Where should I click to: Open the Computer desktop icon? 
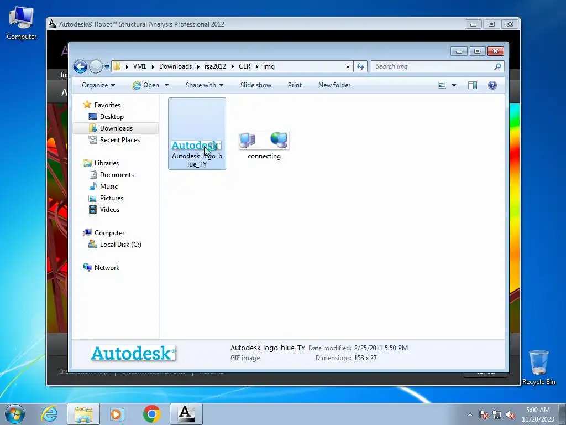22,23
